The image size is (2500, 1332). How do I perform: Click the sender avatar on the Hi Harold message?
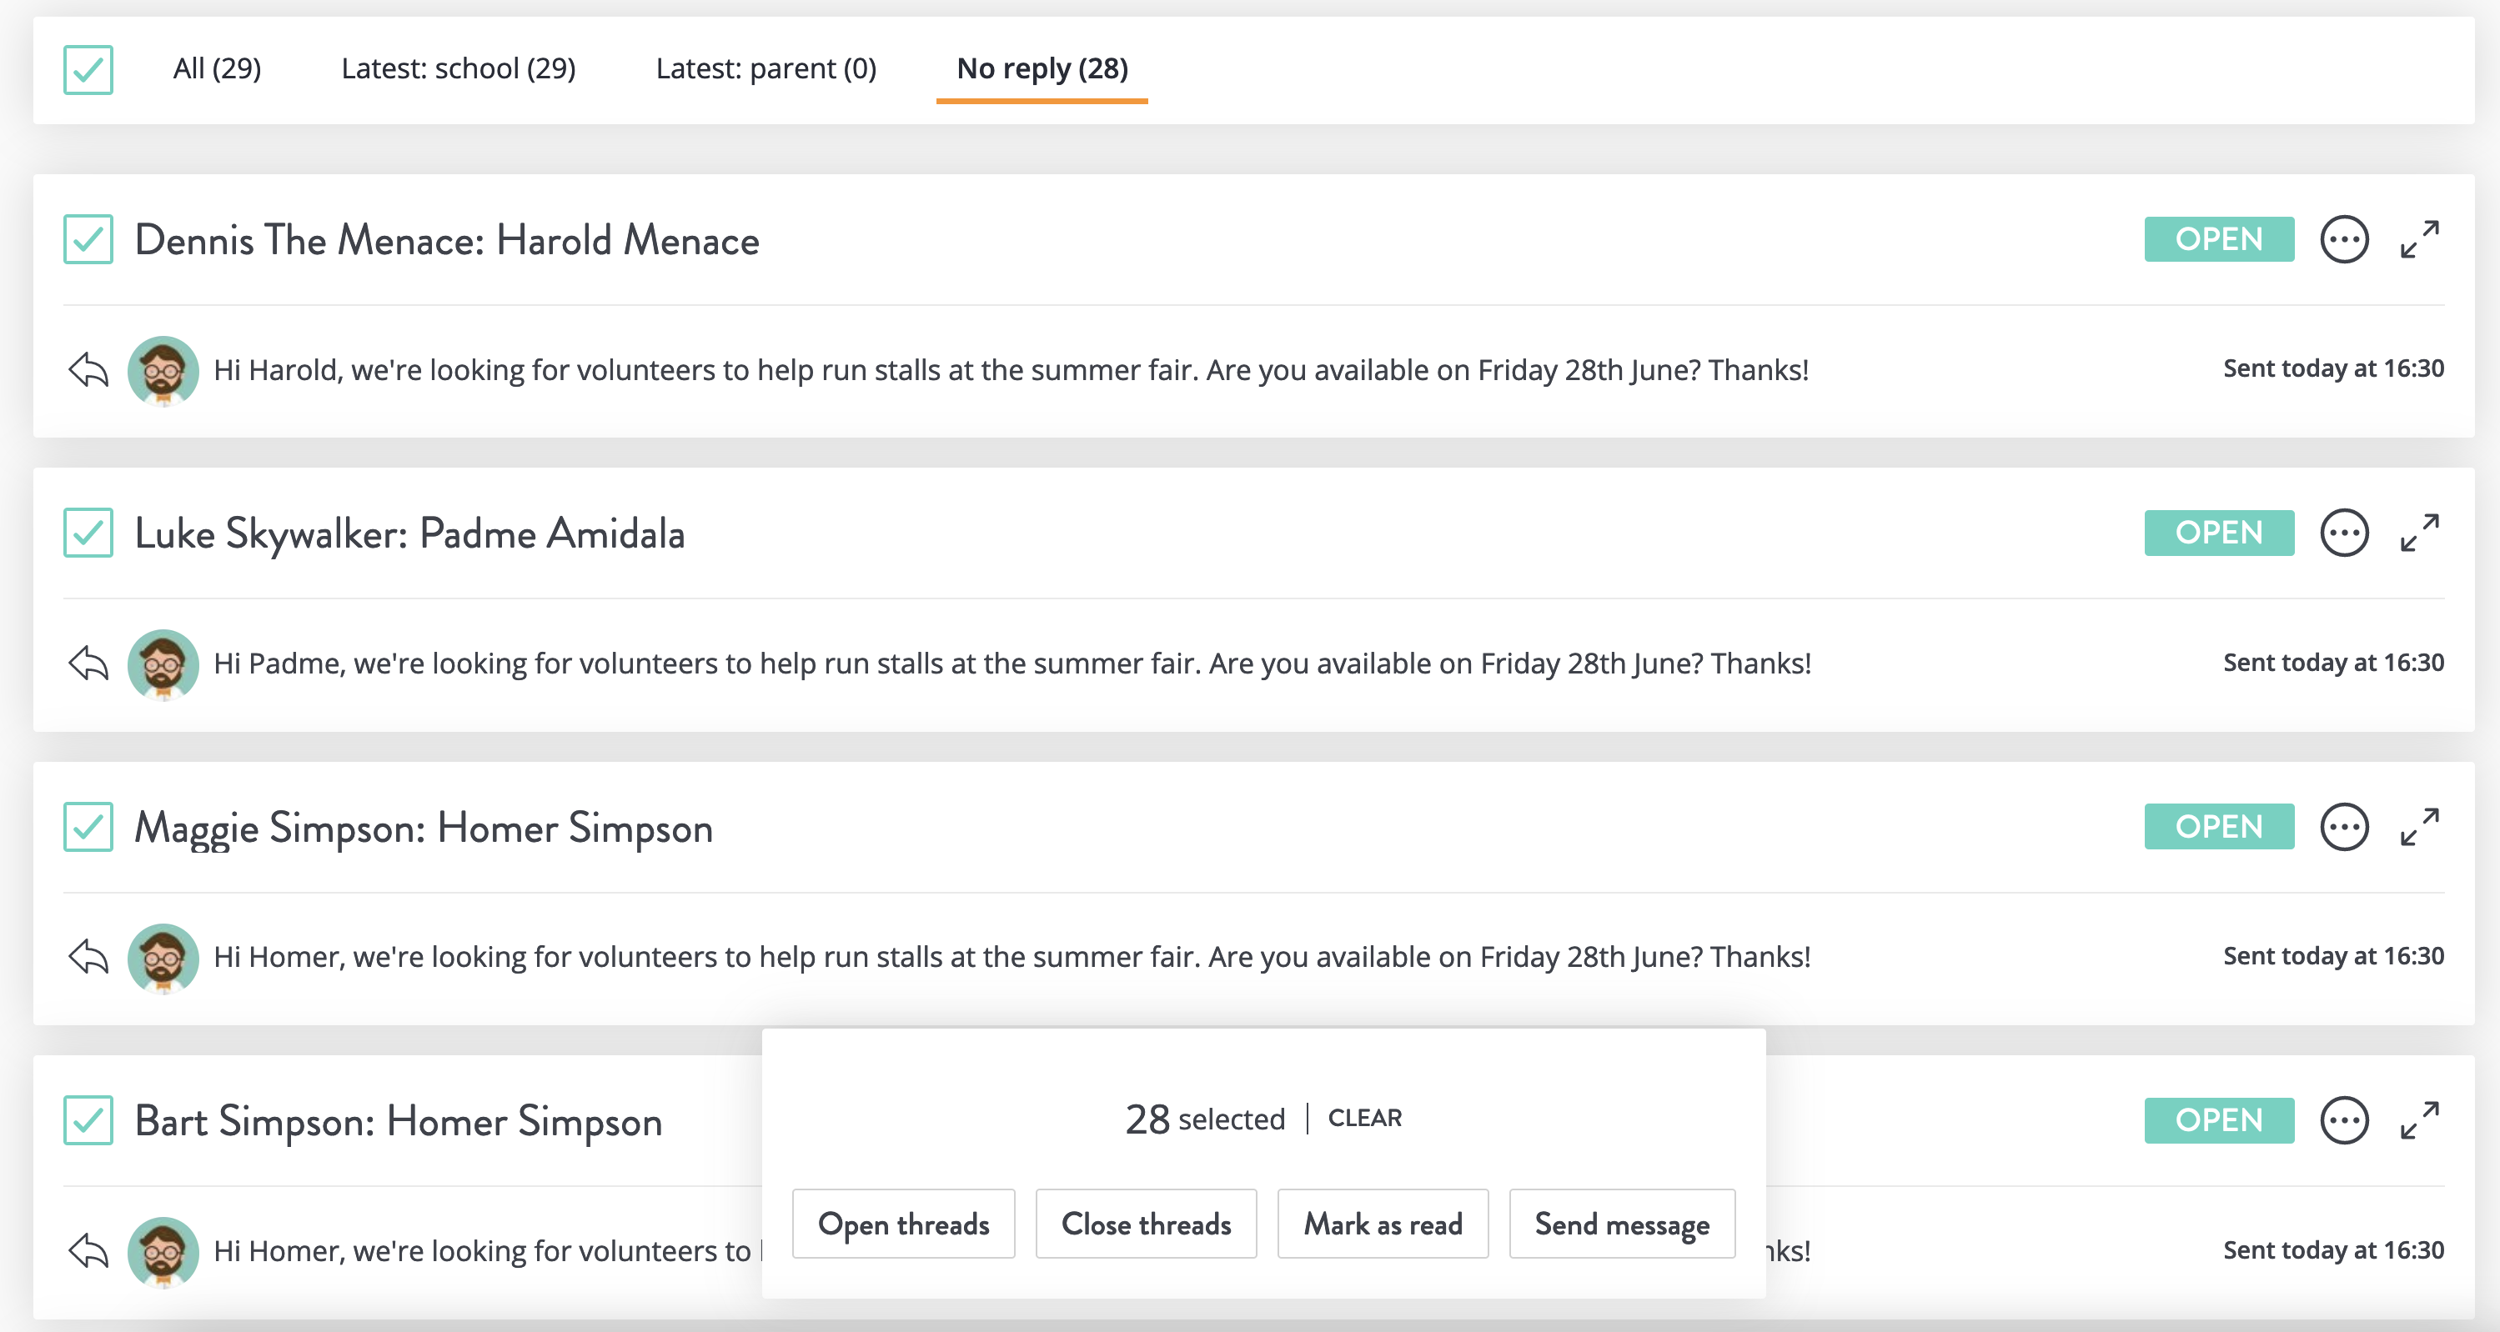163,371
